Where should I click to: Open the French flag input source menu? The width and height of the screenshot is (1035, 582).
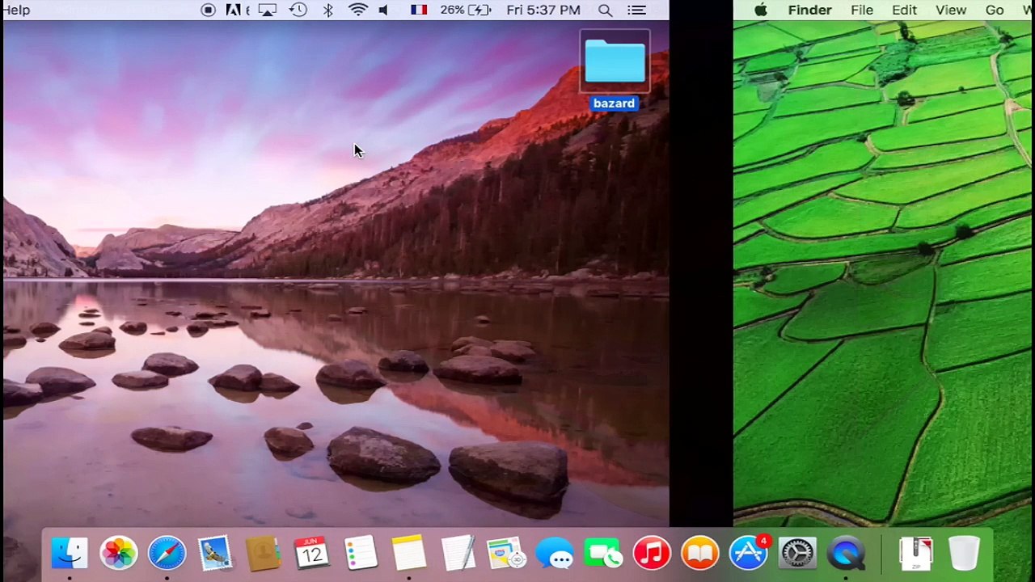click(419, 10)
